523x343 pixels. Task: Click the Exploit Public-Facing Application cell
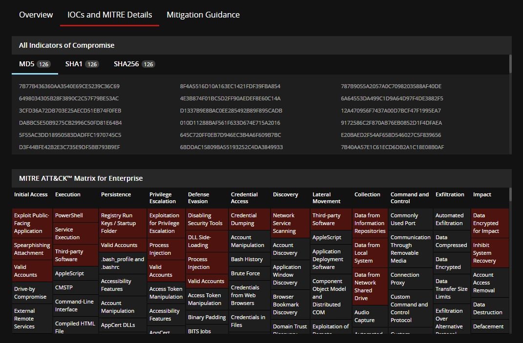pyautogui.click(x=31, y=223)
